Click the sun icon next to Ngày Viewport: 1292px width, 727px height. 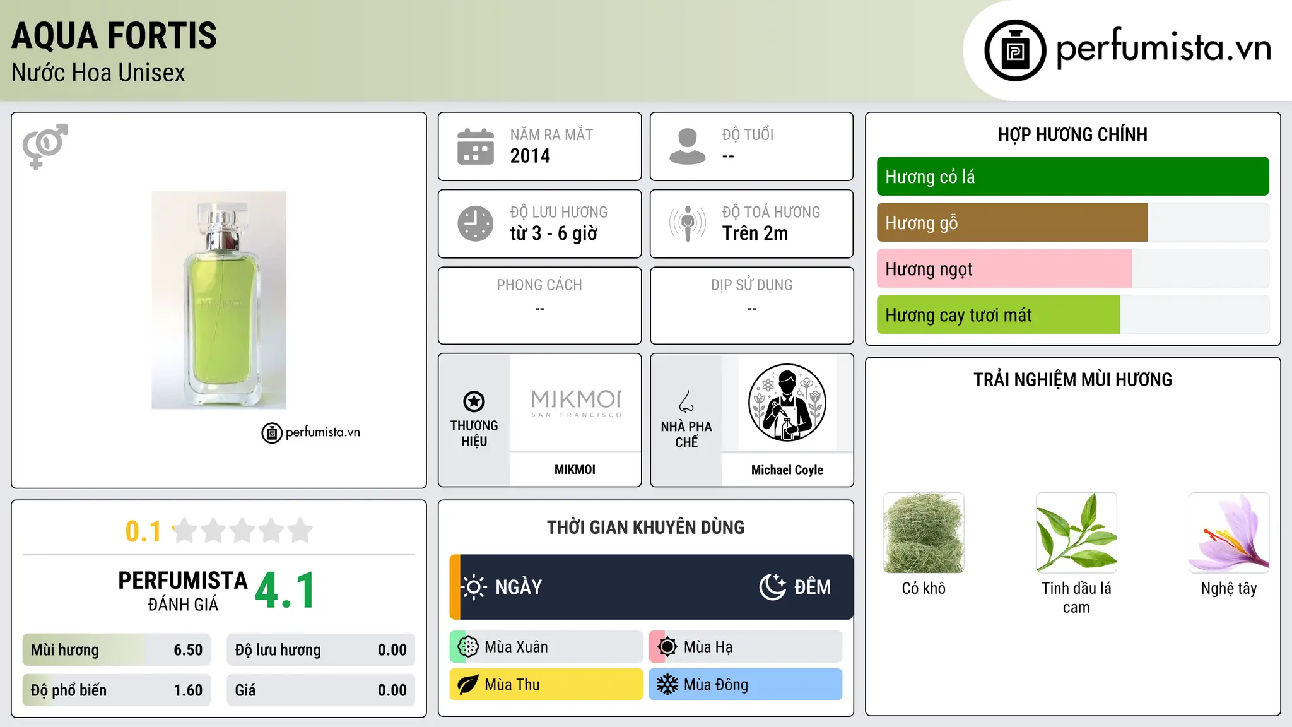coord(474,587)
